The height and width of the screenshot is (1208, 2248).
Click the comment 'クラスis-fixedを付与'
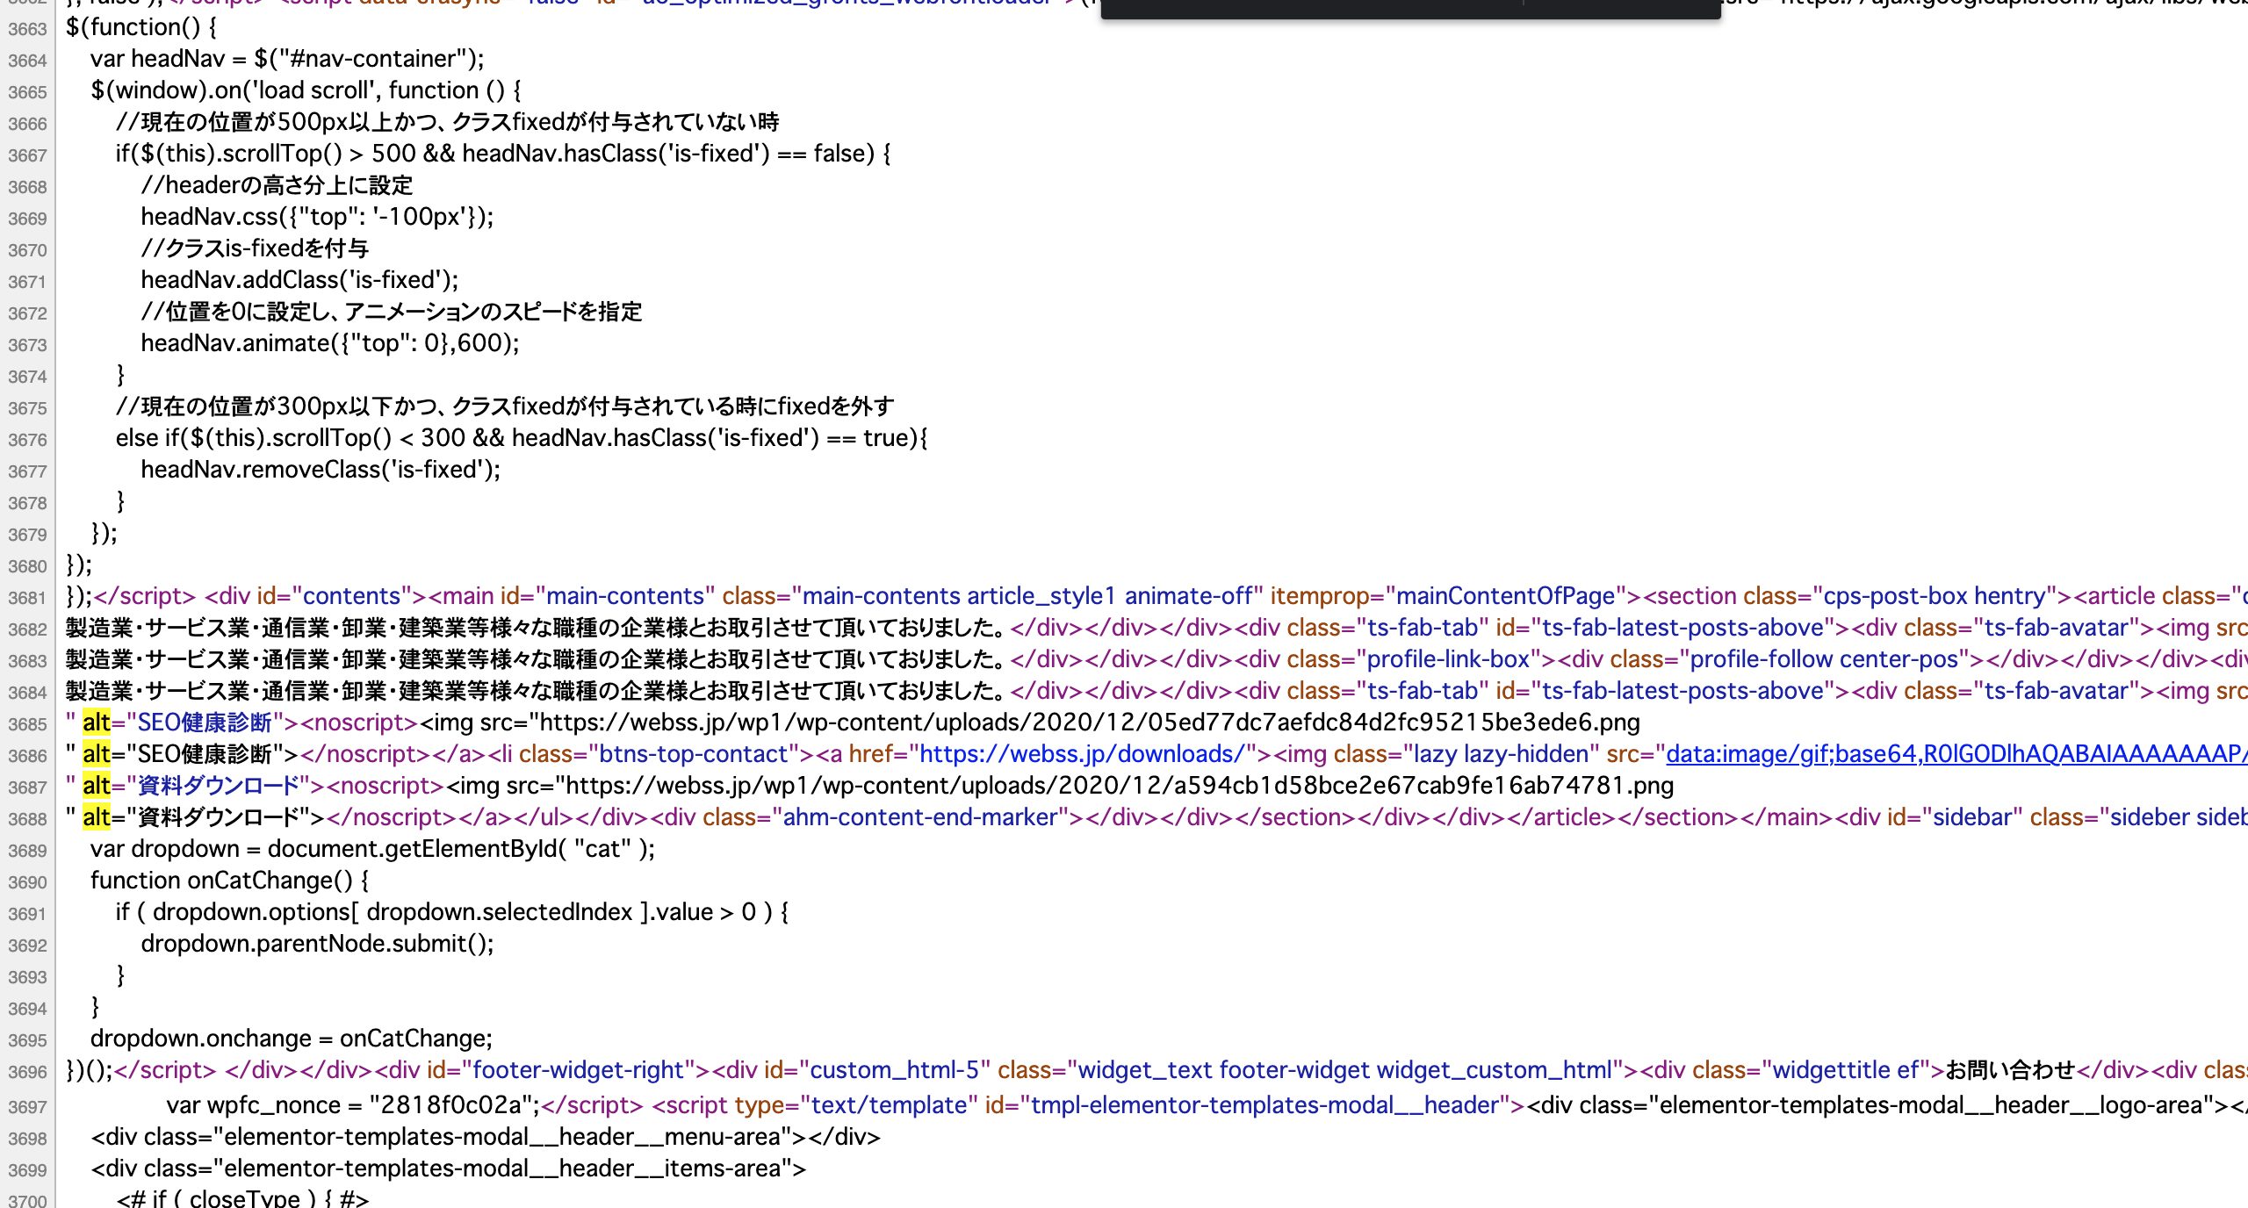point(255,248)
